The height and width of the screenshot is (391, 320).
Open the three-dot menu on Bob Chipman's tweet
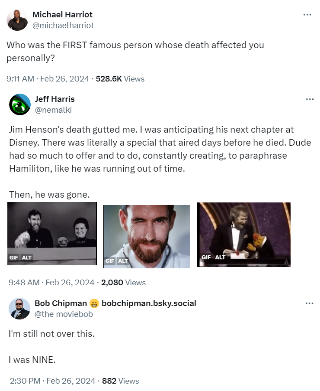click(310, 303)
